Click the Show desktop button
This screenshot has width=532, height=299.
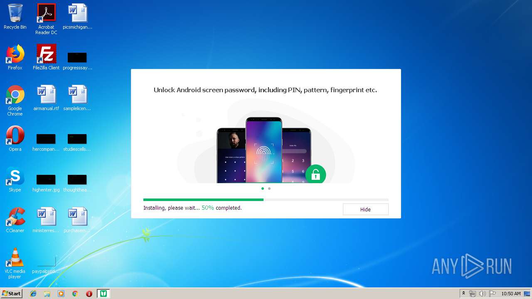pyautogui.click(x=527, y=294)
